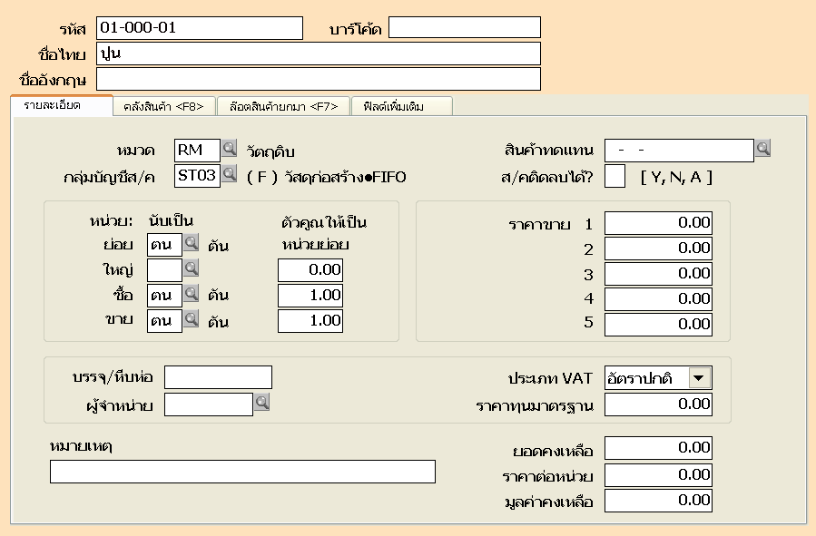
Task: Open lookup for กลุ่มบัญชีส/ค ST03 field
Action: [230, 175]
